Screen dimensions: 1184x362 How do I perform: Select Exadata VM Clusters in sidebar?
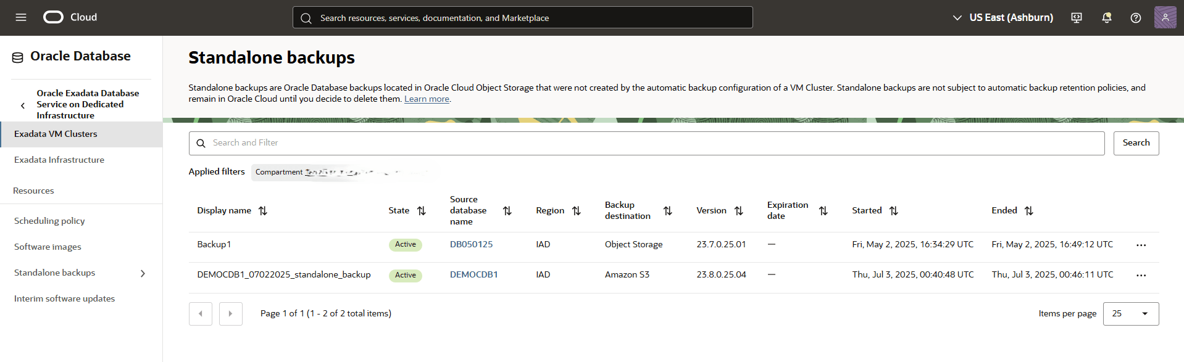81,134
